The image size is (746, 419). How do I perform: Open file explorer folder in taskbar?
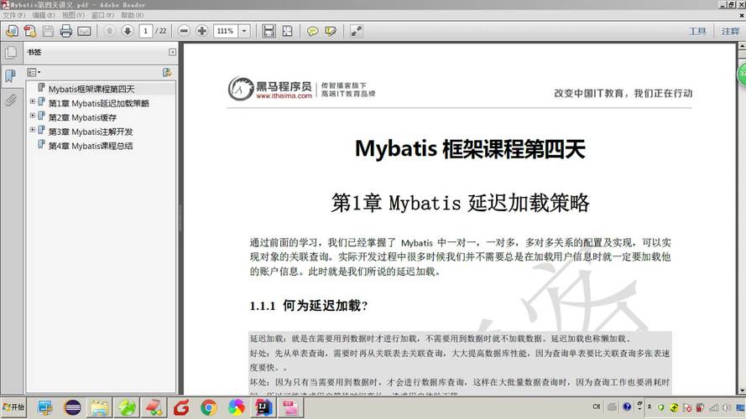tap(100, 407)
